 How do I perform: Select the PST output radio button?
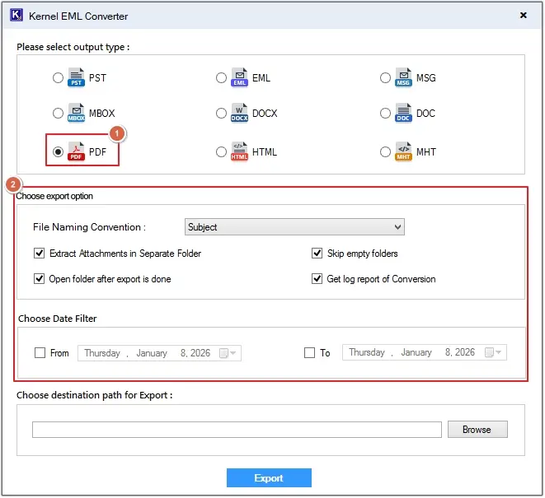point(58,77)
